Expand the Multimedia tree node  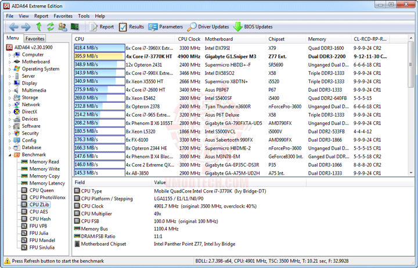click(x=10, y=91)
